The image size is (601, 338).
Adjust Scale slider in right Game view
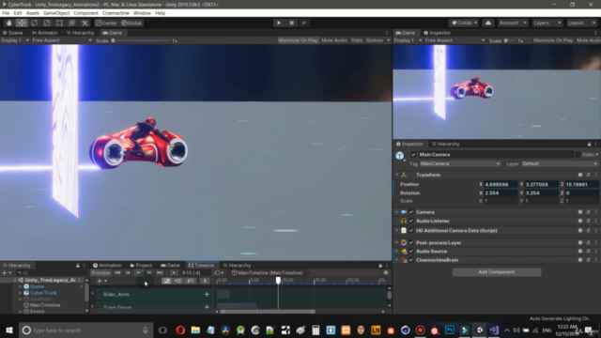[x=510, y=40]
